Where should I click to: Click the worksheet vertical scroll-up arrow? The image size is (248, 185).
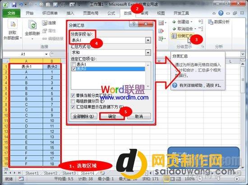pyautogui.click(x=243, y=64)
